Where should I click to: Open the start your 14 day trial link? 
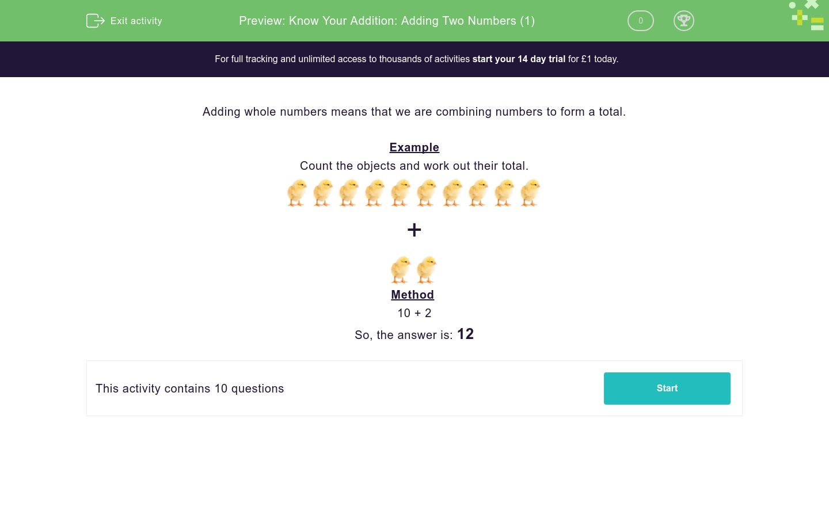pos(518,59)
